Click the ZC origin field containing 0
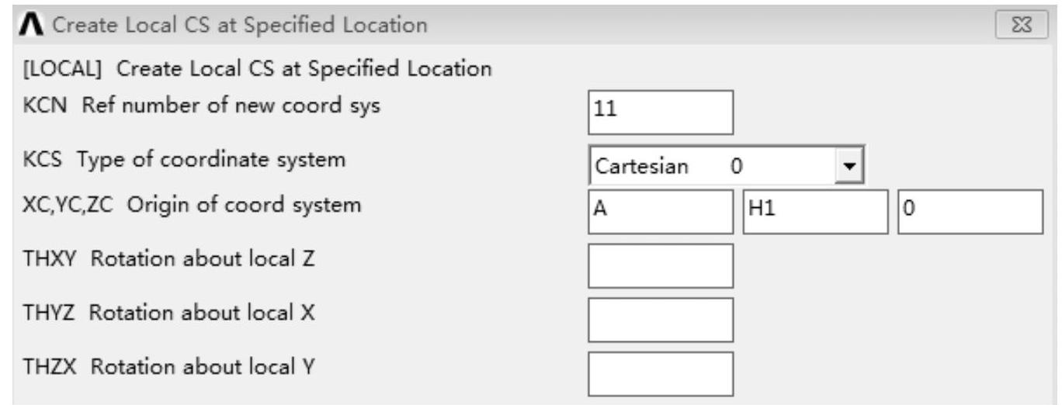The image size is (1062, 405). [970, 212]
